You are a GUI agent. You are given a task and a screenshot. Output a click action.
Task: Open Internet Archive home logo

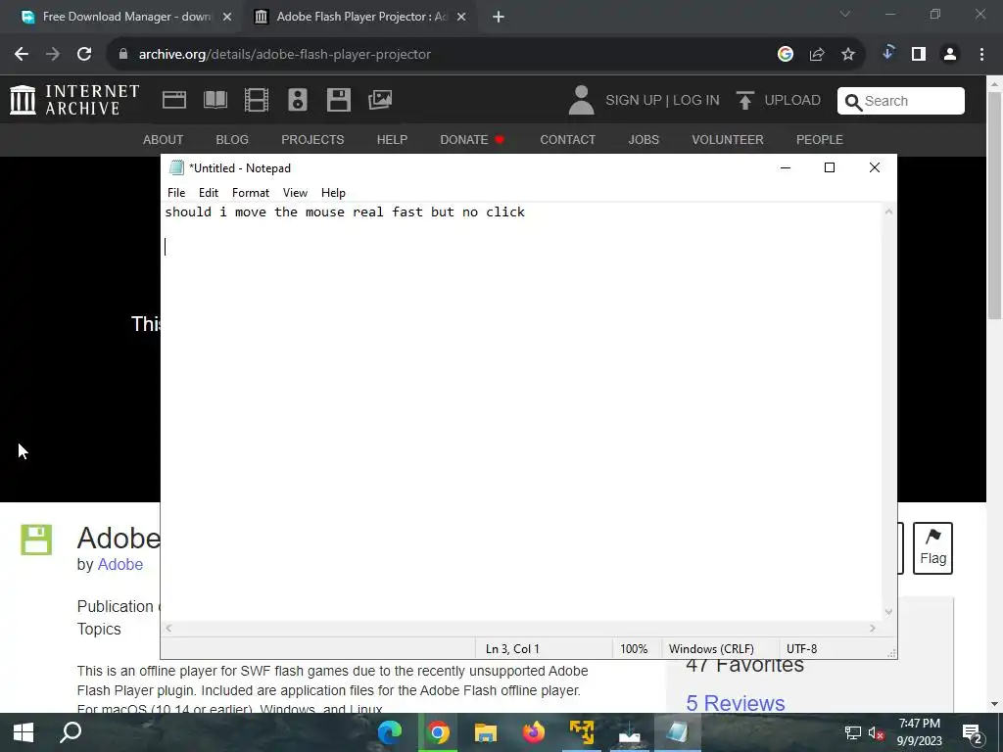pos(74,101)
